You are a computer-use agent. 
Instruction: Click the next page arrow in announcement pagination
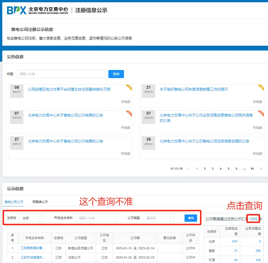tap(261, 168)
